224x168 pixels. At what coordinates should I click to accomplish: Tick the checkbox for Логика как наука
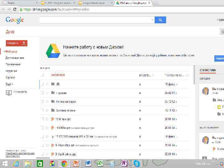[x=42, y=101]
